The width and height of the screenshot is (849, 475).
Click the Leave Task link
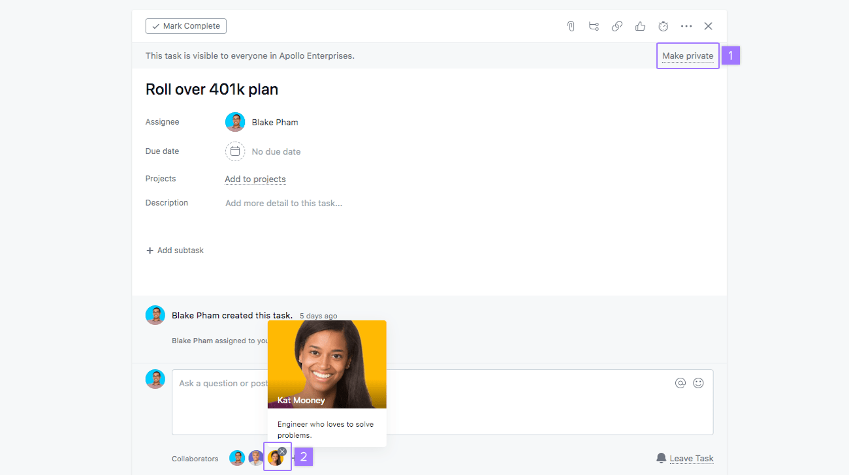click(x=692, y=458)
